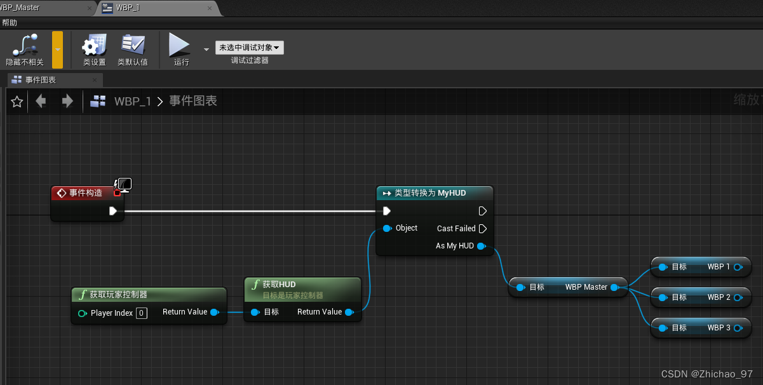The height and width of the screenshot is (385, 763).
Task: Click the monitor icon on the 事件构造 node
Action: [125, 184]
